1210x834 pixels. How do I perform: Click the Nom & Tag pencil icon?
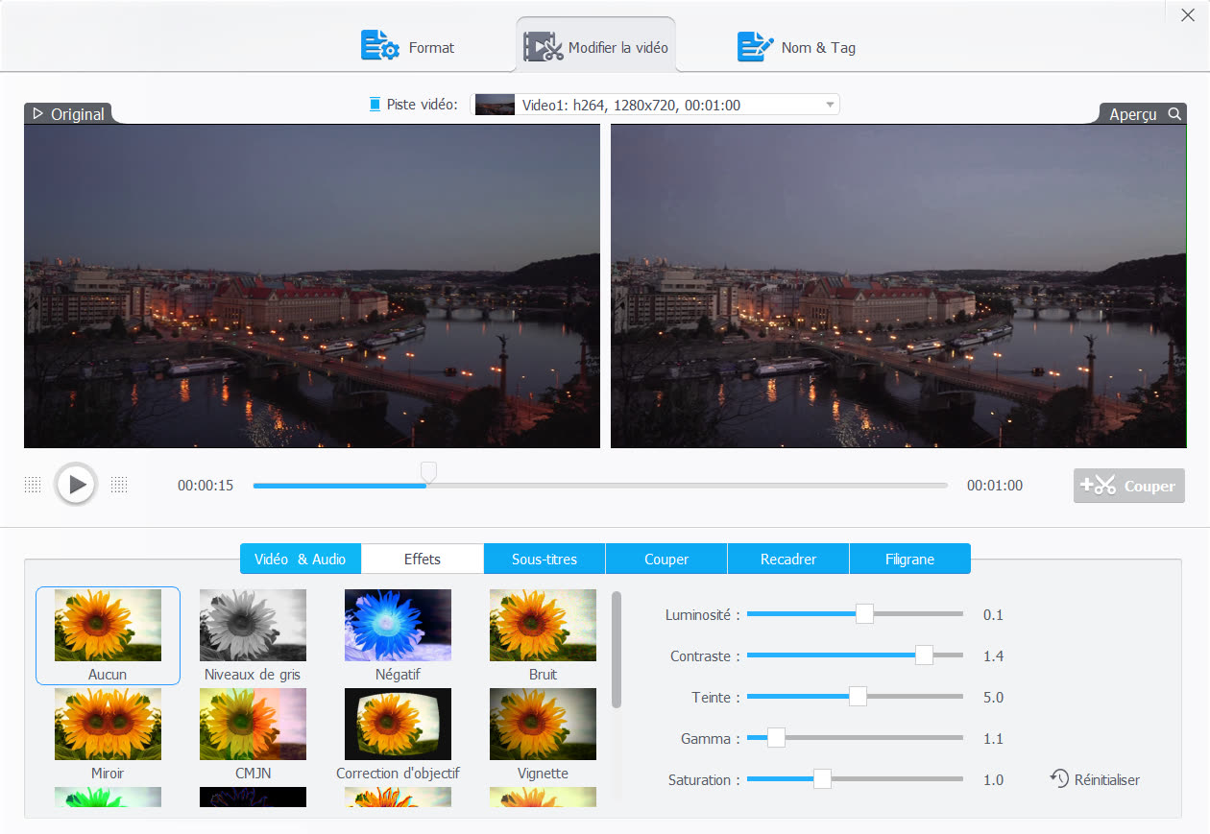(x=755, y=46)
